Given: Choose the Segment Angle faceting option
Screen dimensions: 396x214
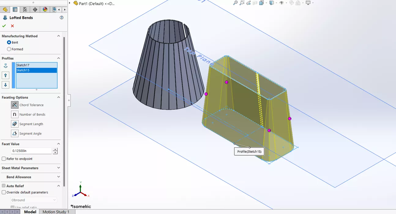Looking at the screenshot, I should coord(15,133).
